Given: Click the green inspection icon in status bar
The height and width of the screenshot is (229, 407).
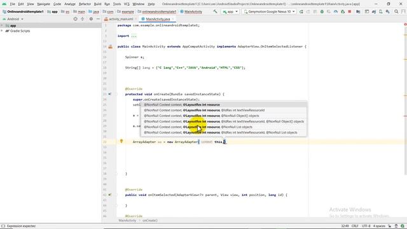Looking at the screenshot, I should (x=403, y=226).
